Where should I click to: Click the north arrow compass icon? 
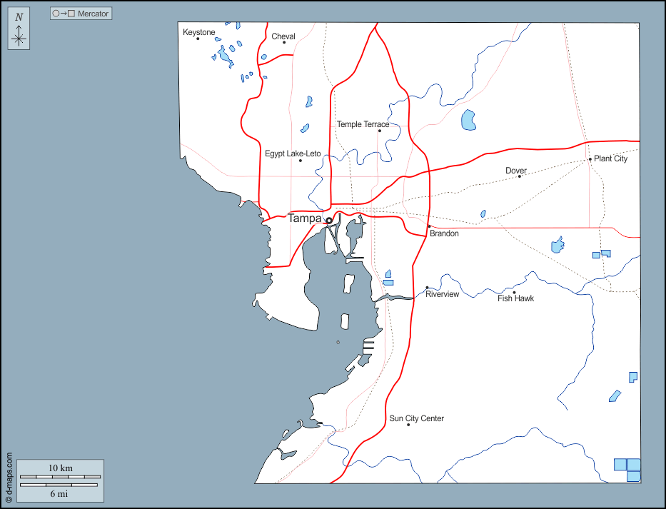19,30
